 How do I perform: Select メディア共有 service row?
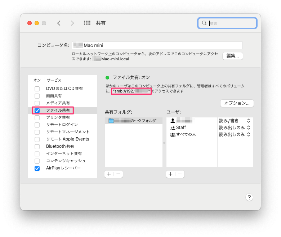pos(63,103)
